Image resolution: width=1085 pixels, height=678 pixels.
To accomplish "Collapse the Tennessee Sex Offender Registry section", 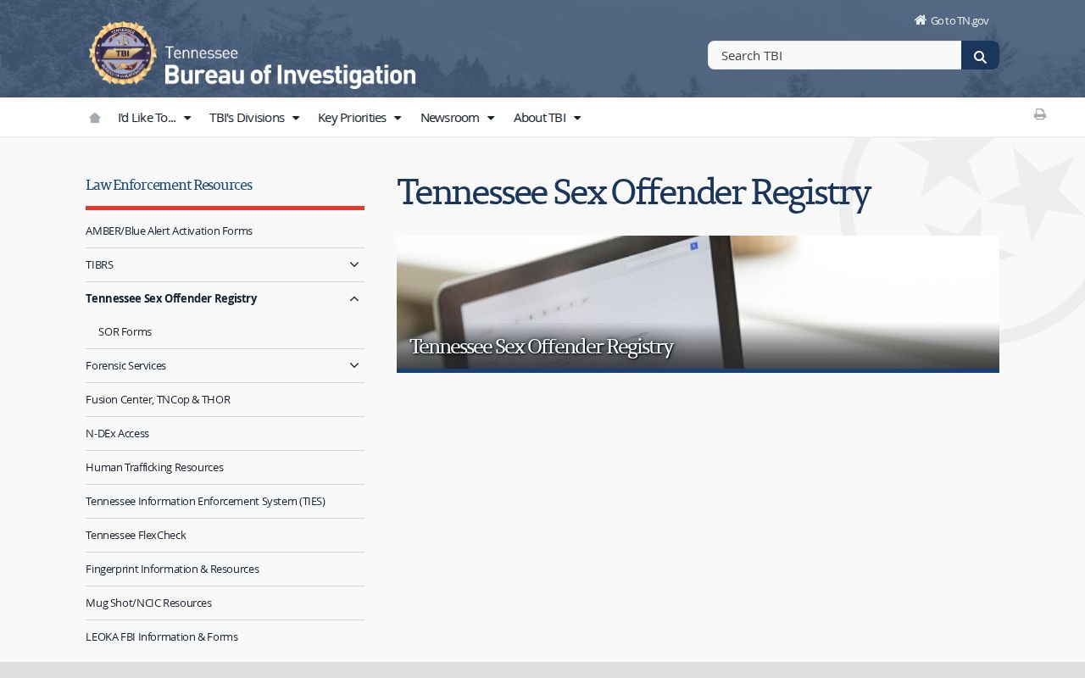I will coord(354,299).
